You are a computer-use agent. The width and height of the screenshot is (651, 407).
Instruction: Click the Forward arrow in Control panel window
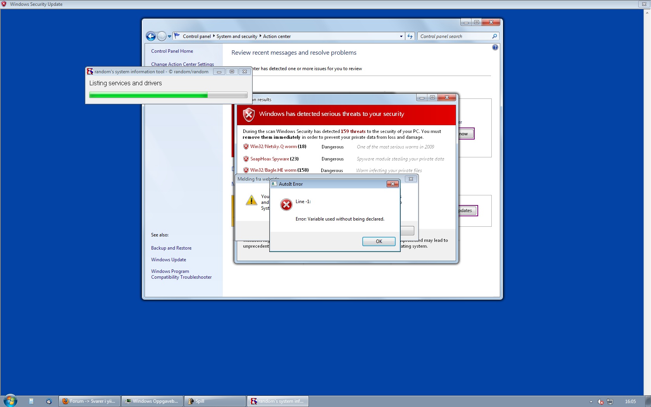click(162, 36)
